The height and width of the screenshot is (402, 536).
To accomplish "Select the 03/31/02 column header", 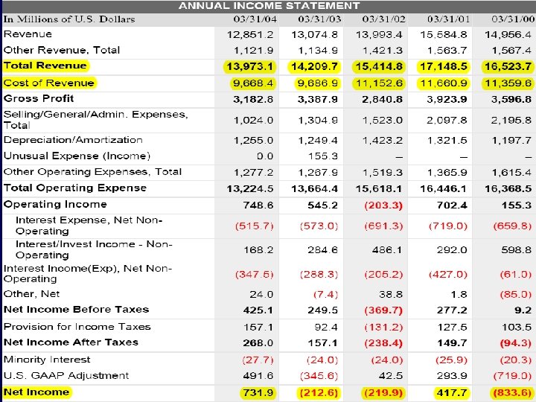I will [383, 19].
